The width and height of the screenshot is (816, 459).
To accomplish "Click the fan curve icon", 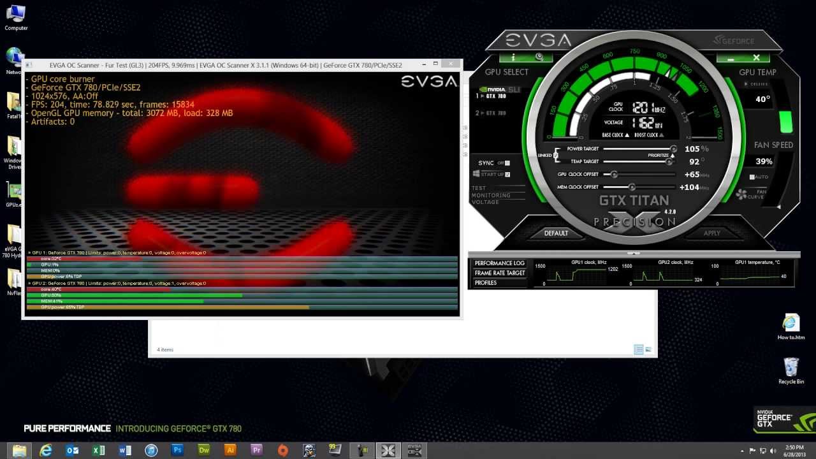I will (741, 194).
